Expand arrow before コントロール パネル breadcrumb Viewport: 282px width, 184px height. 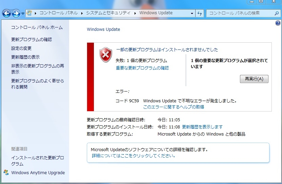pyautogui.click(x=36, y=13)
